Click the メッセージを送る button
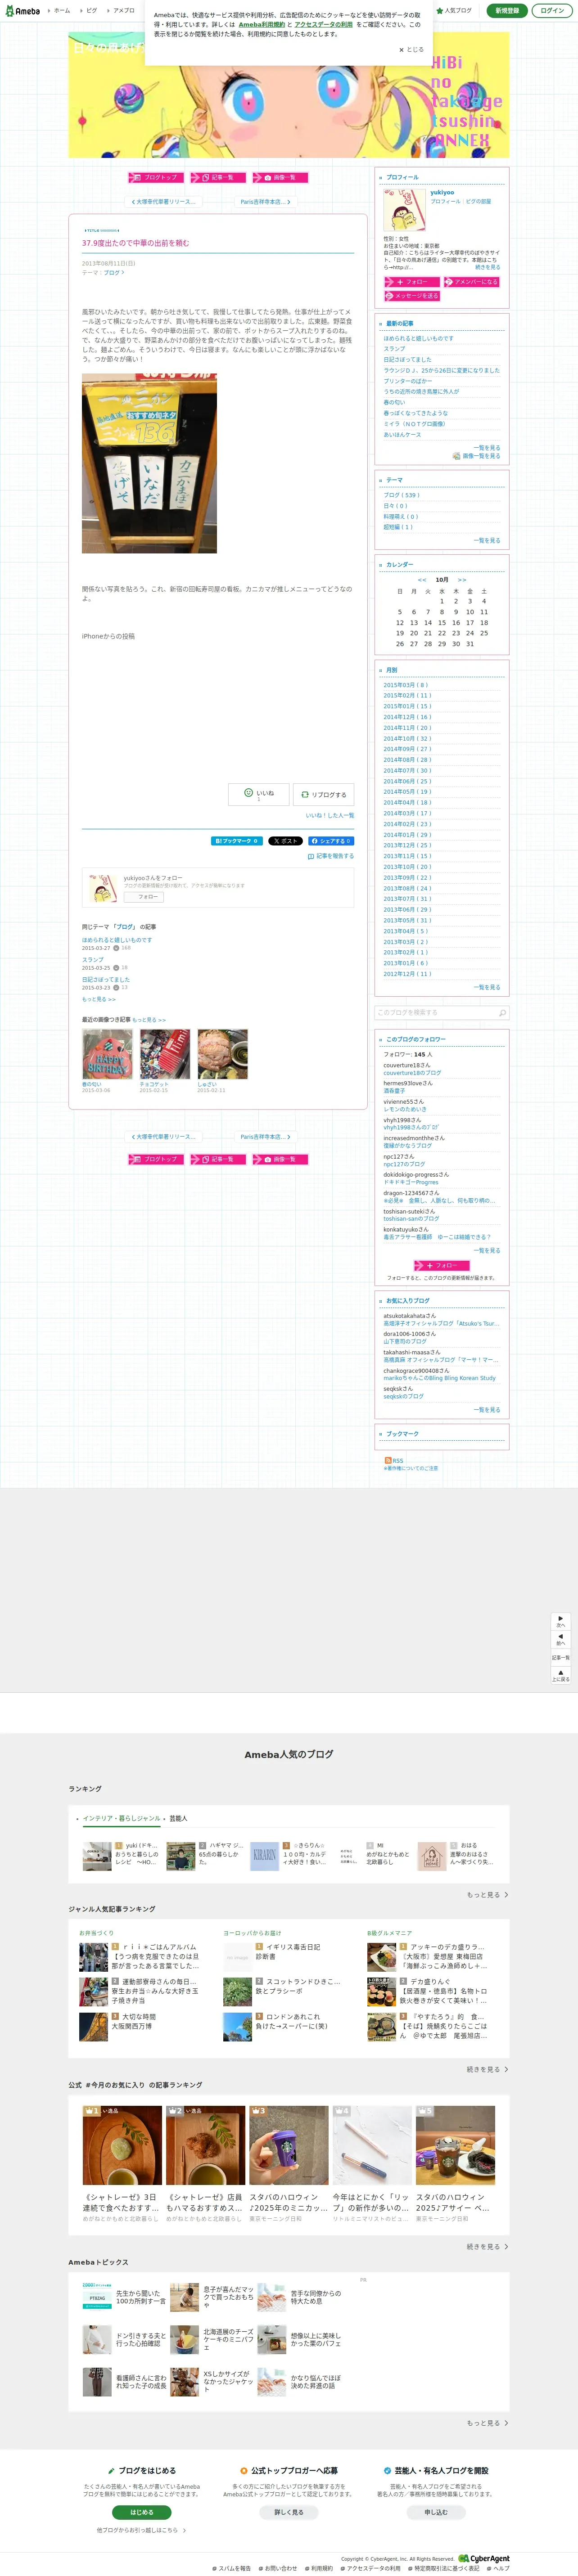Image resolution: width=578 pixels, height=2576 pixels. 411,296
